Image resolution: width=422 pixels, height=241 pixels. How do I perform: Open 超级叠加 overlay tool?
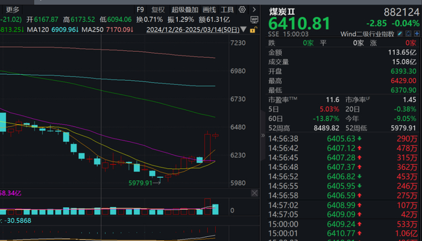[x=185, y=10]
